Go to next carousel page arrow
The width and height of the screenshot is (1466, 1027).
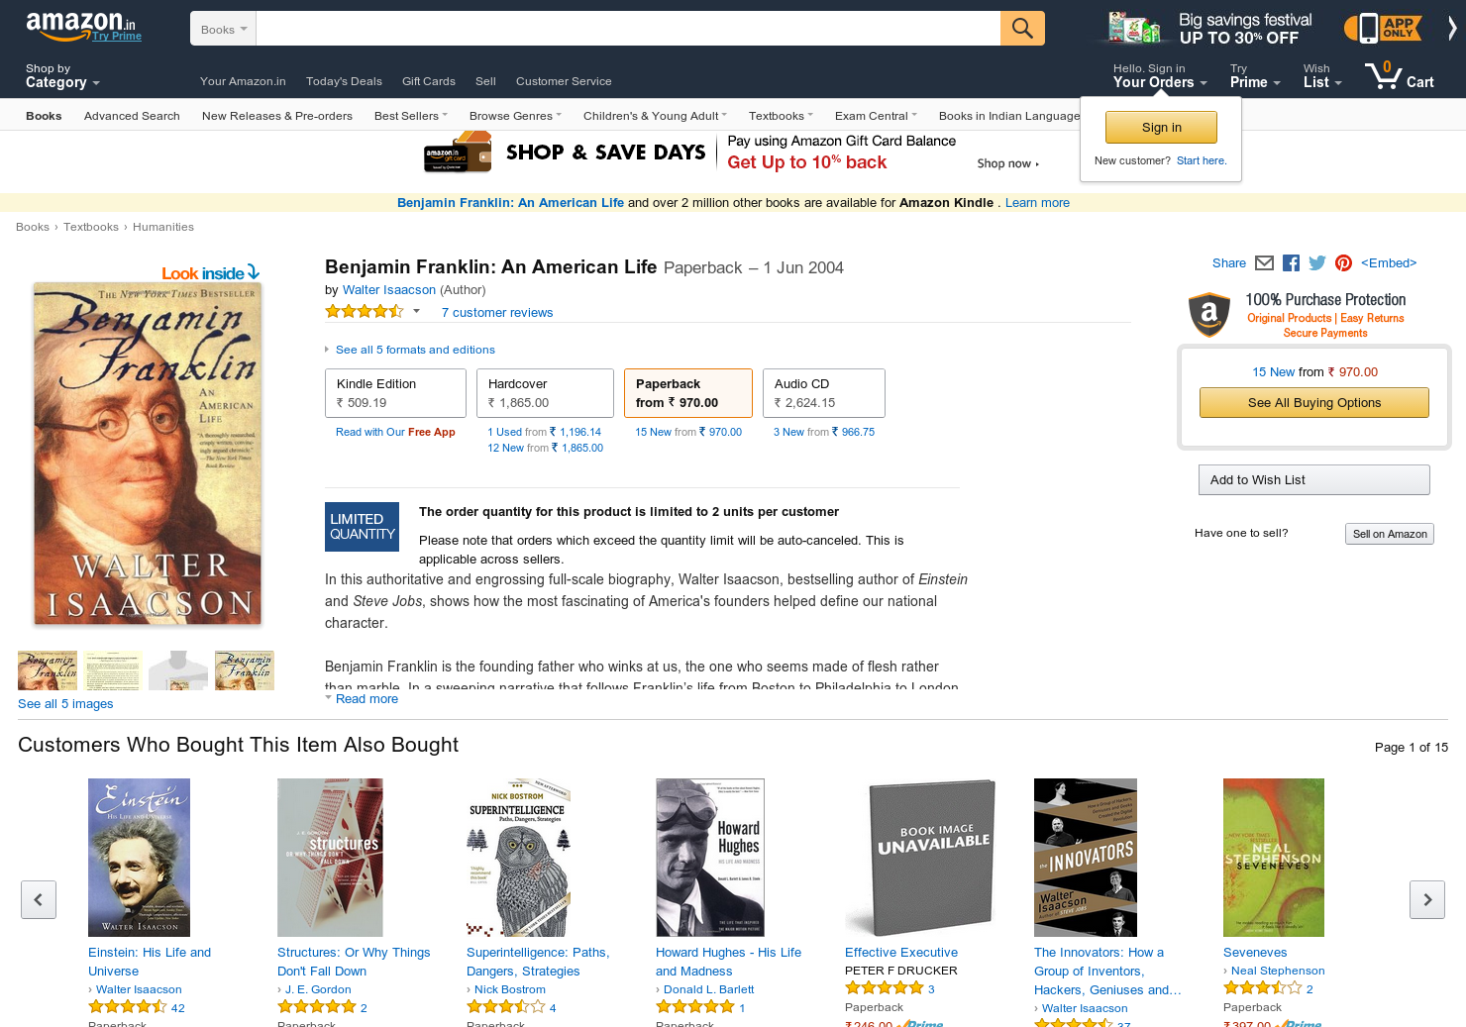click(1427, 899)
